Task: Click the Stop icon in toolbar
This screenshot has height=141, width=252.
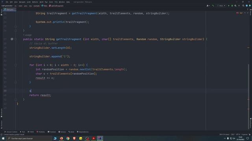Action: 239,5
